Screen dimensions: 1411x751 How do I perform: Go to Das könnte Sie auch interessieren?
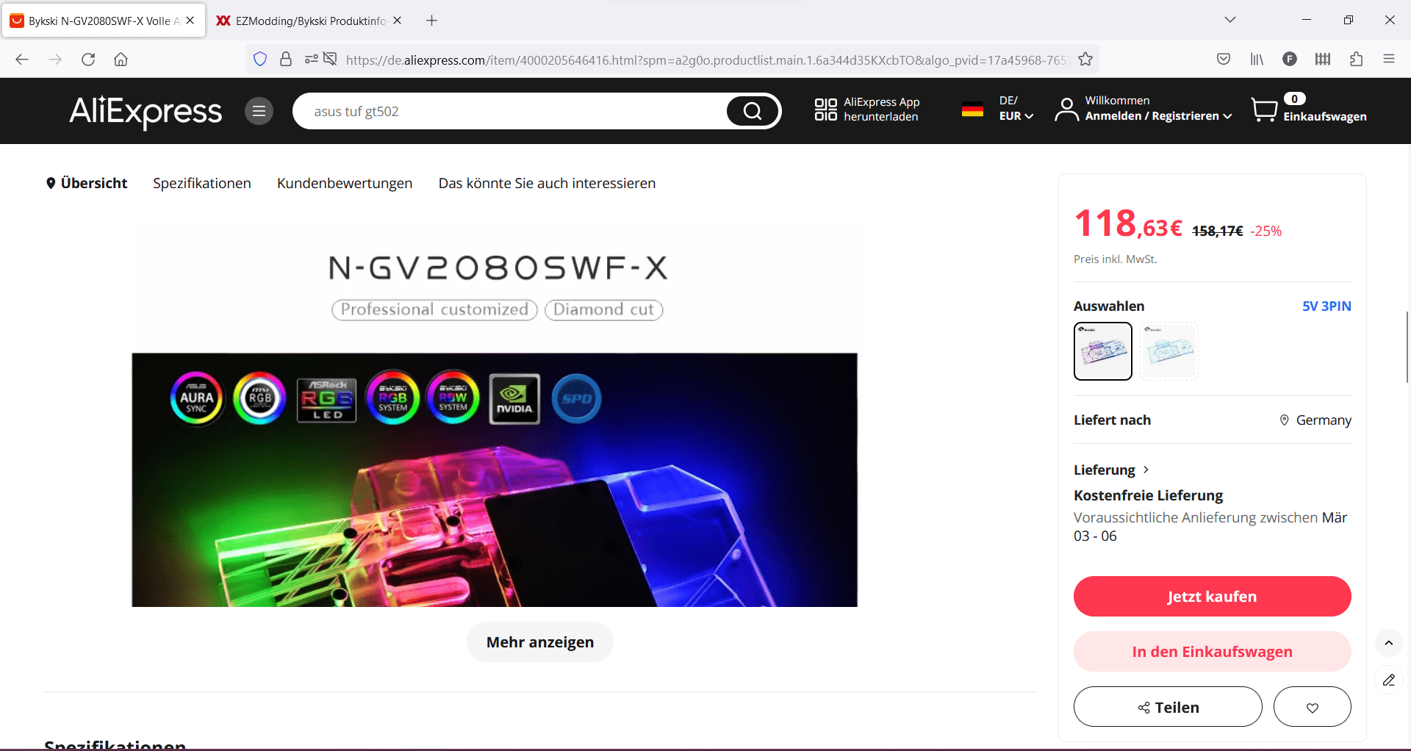click(547, 183)
